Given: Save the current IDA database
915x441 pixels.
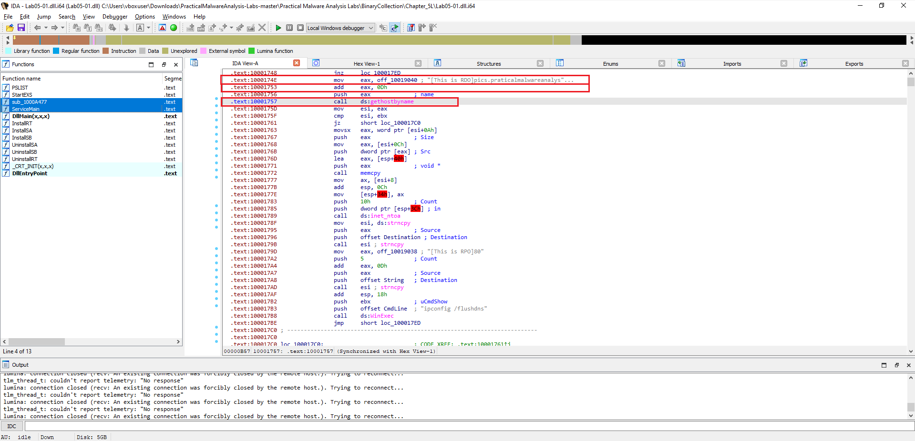Looking at the screenshot, I should (x=21, y=28).
